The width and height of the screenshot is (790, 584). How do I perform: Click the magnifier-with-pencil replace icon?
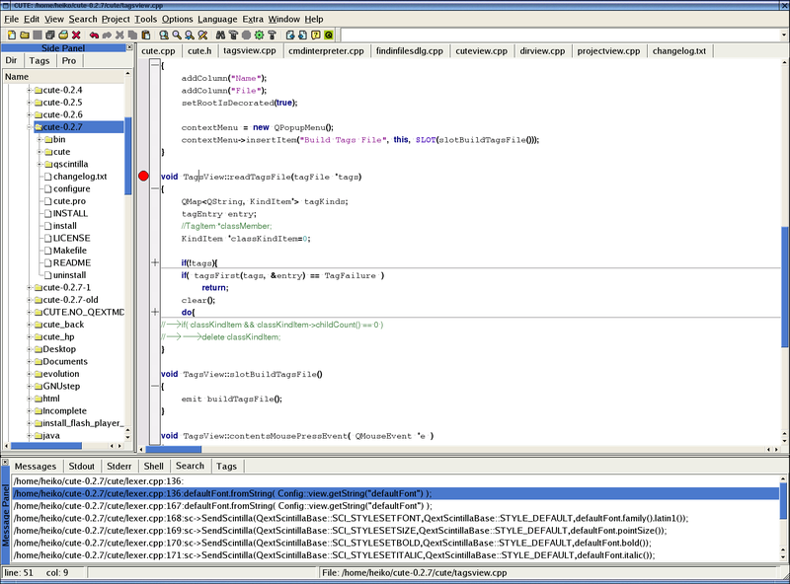point(202,36)
